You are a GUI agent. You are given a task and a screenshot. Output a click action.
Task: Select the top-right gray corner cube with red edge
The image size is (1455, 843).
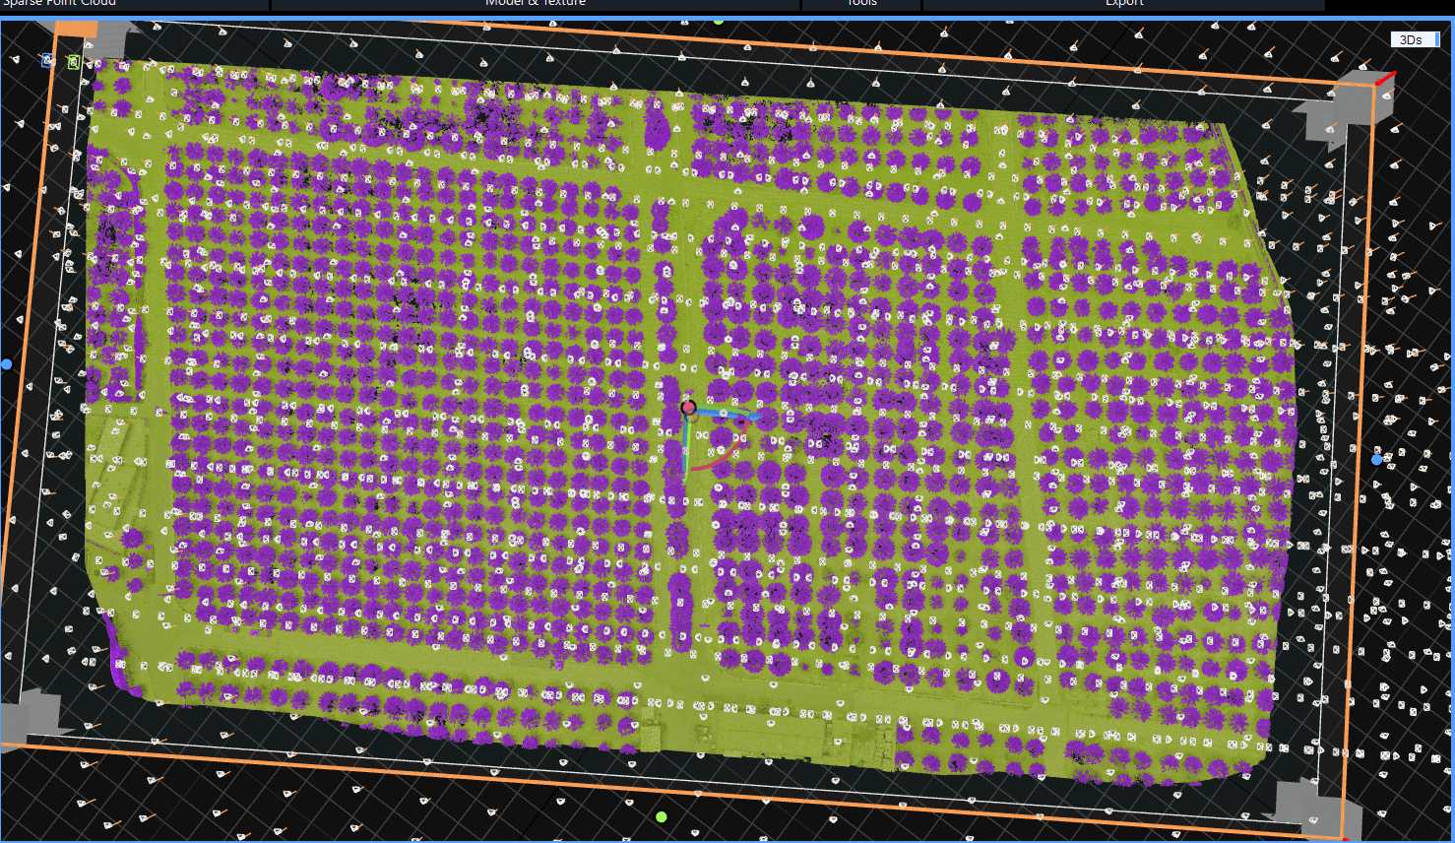(x=1351, y=103)
